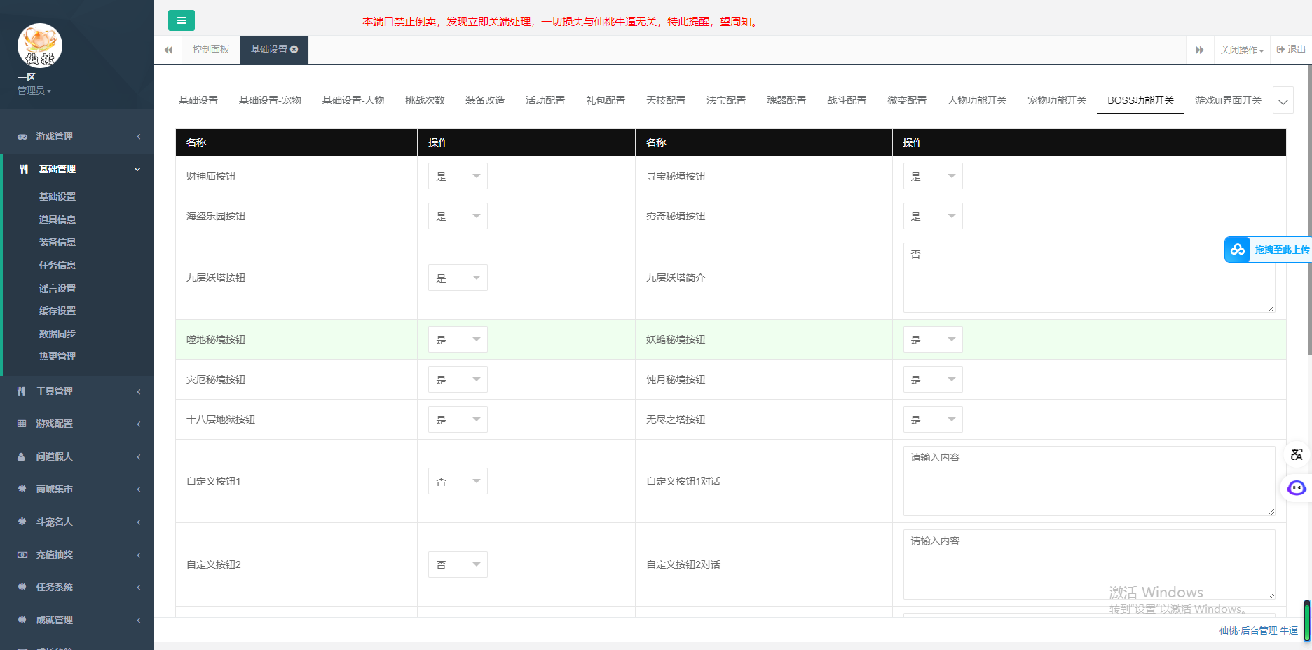1312x650 pixels.
Task: Expand the 游戏配置 sidebar chevron
Action: click(139, 424)
